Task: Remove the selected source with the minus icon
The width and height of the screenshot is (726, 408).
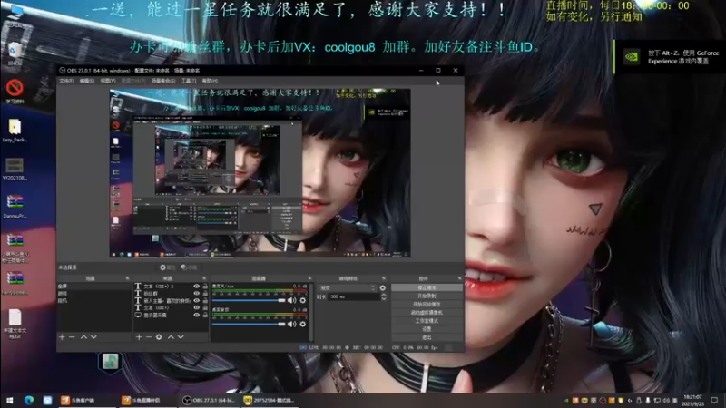Action: pos(149,337)
